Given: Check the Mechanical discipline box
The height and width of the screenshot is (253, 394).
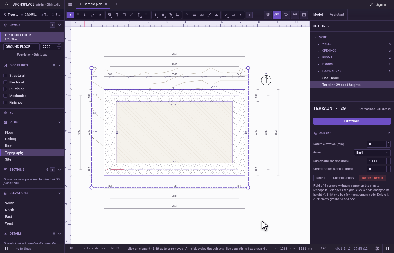Looking at the screenshot, I should [5, 96].
